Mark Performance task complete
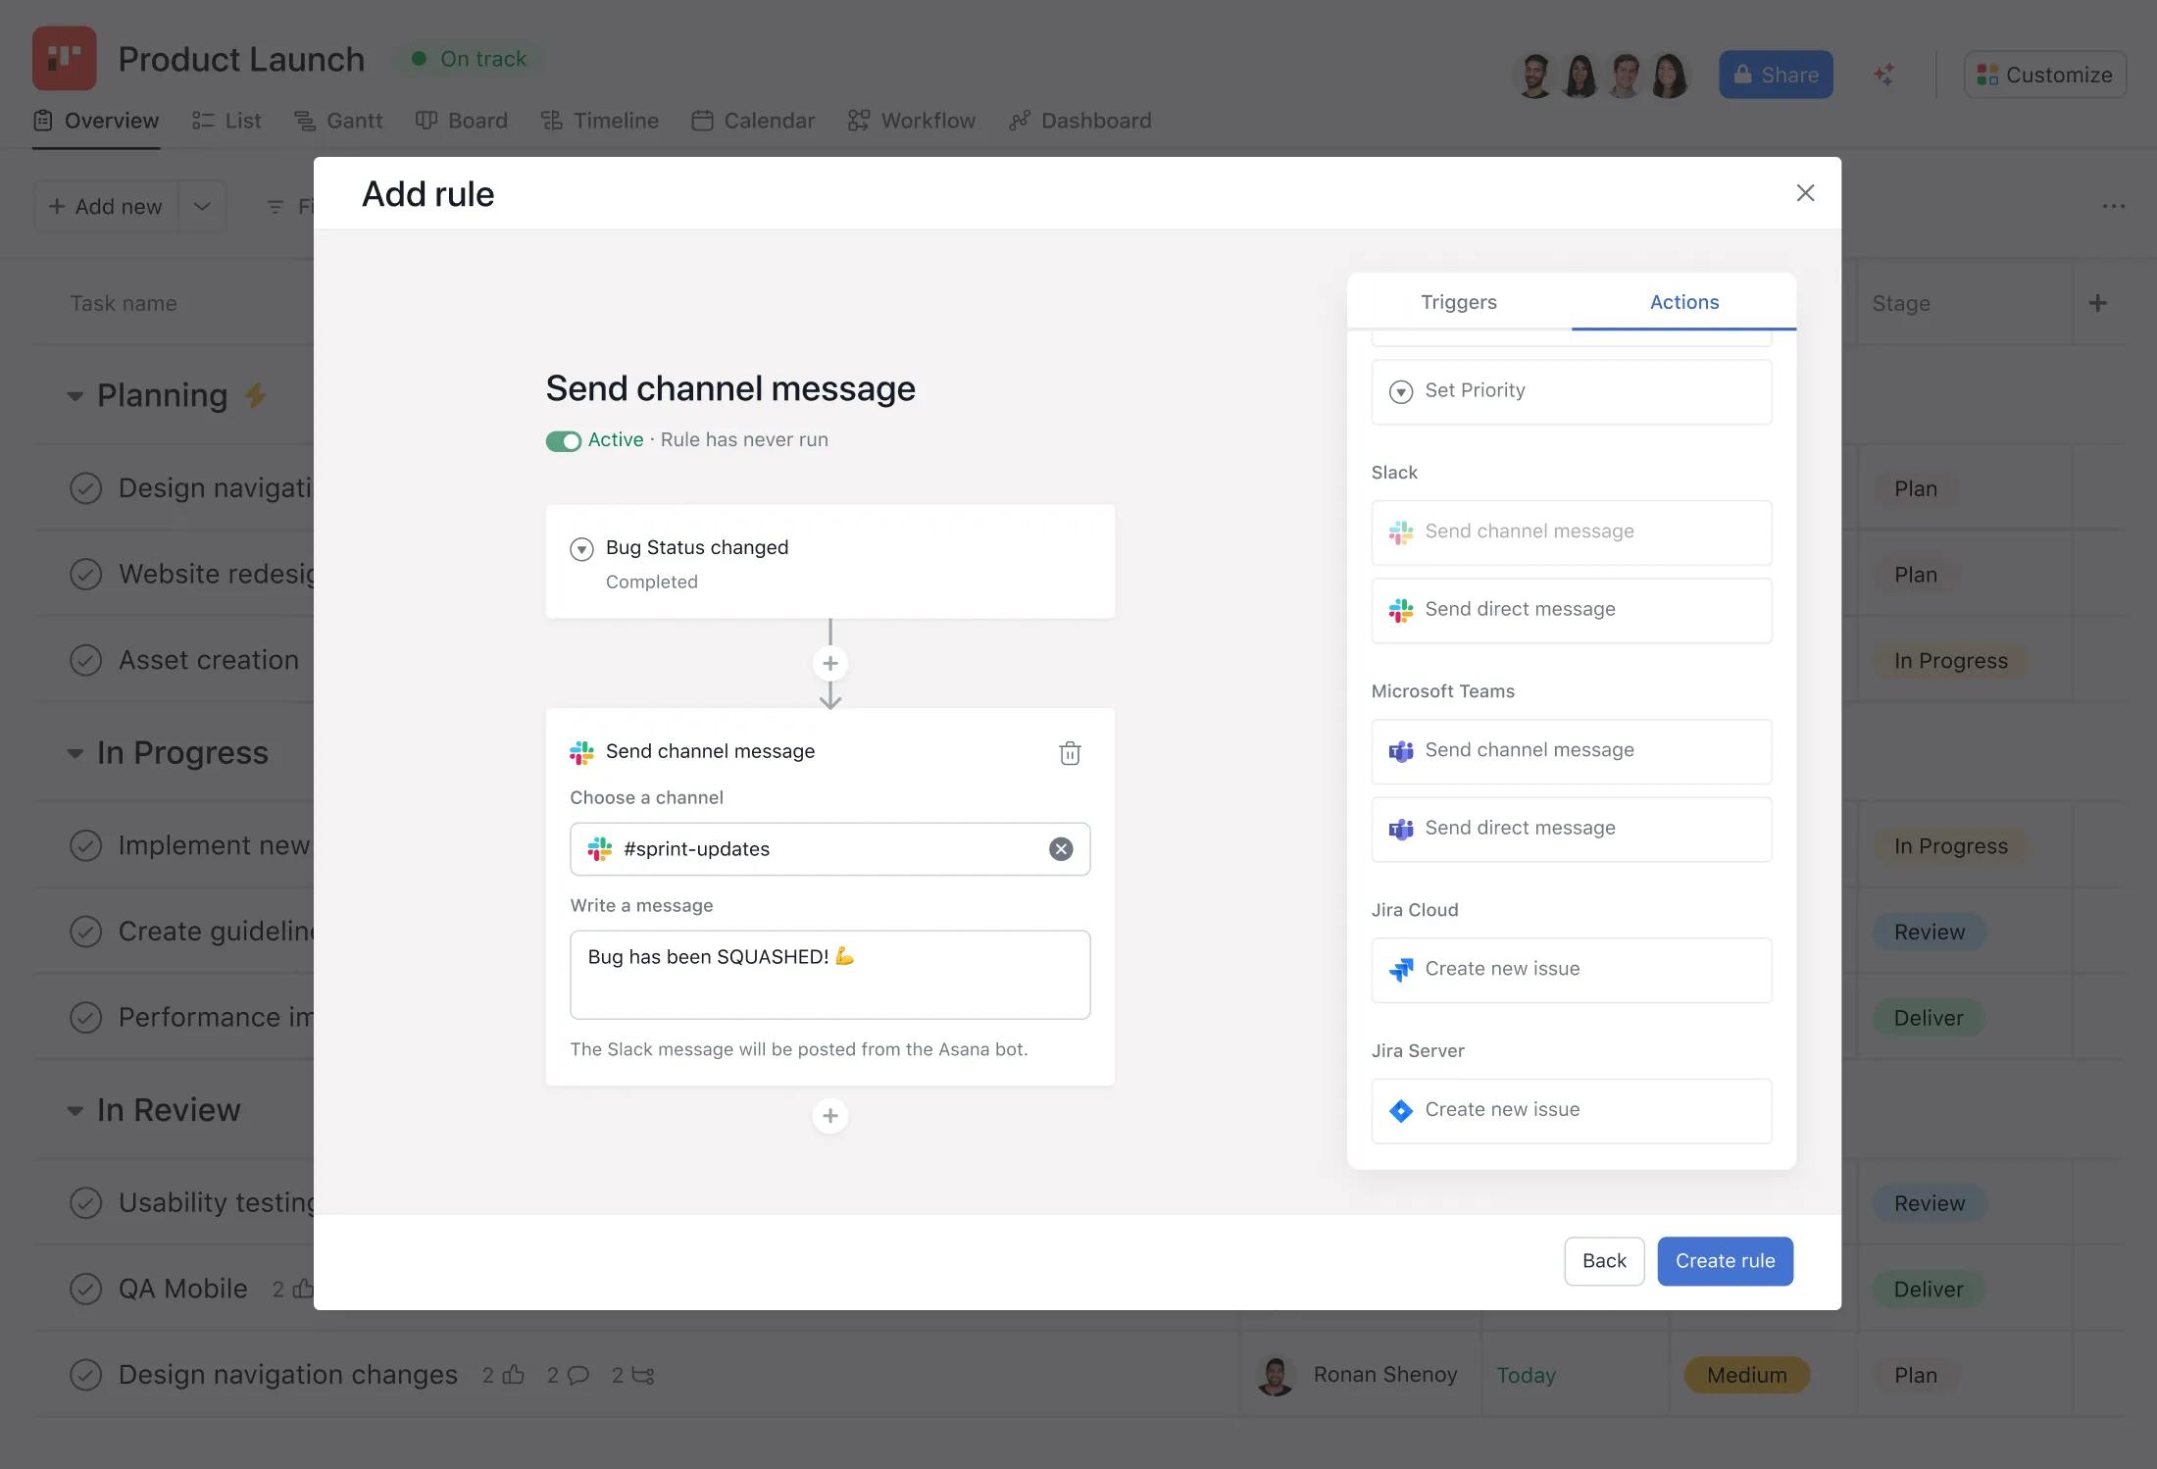Image resolution: width=2157 pixels, height=1469 pixels. click(86, 1017)
